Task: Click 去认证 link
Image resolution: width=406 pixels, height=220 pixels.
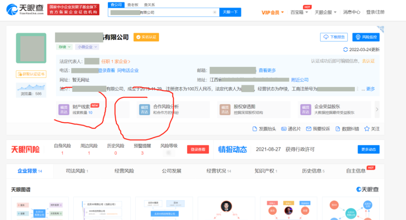Action: point(368,61)
